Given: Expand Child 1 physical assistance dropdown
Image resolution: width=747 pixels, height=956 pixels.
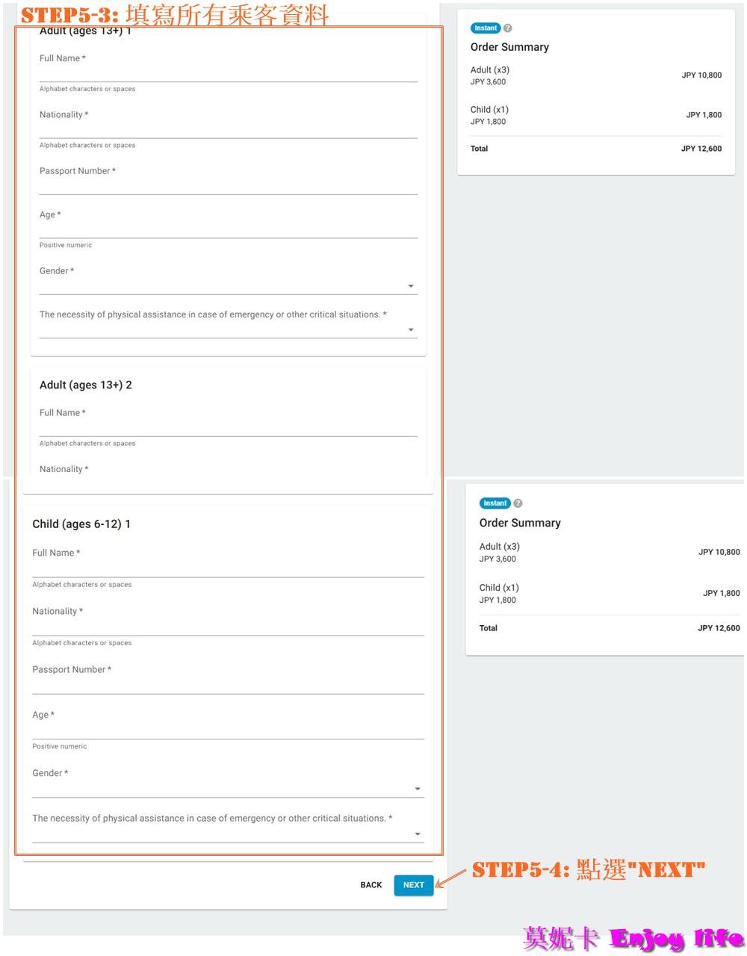Looking at the screenshot, I should pos(228,834).
